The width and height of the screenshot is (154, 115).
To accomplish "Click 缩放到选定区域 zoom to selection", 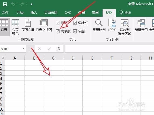I will click(x=125, y=27).
